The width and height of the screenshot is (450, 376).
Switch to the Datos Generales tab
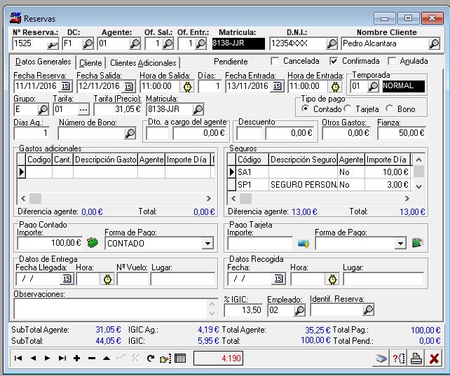click(43, 62)
